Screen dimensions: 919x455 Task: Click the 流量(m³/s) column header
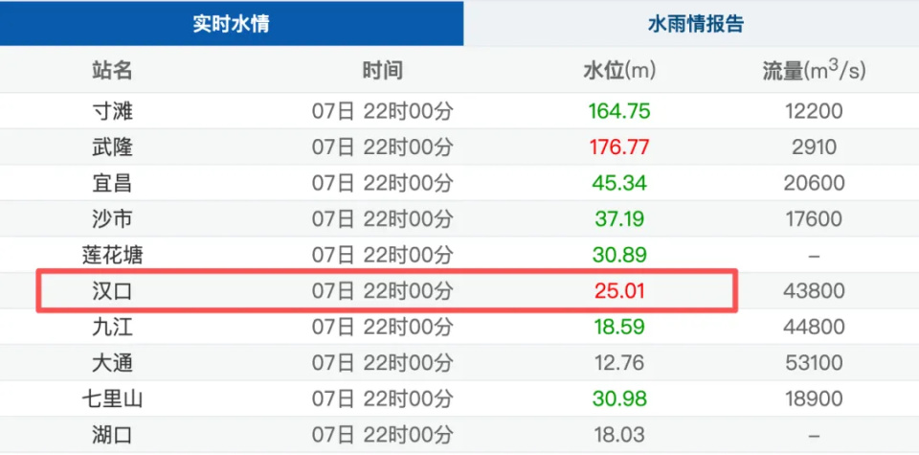(814, 71)
